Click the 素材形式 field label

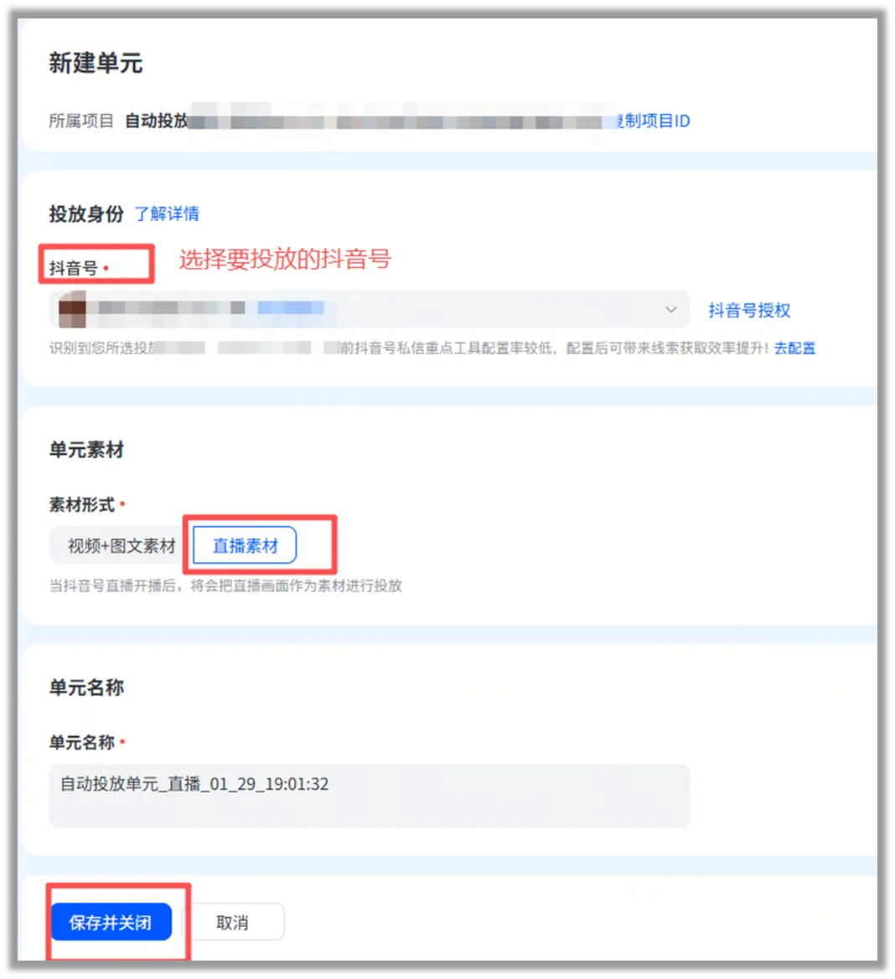tap(82, 504)
